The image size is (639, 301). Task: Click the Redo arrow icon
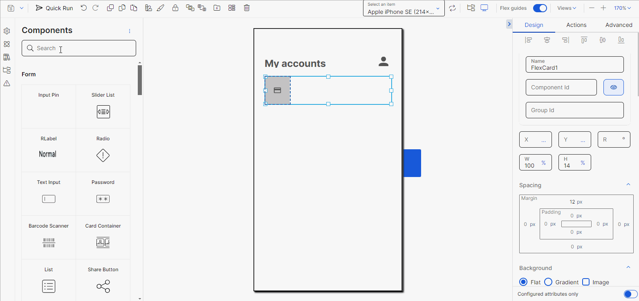(x=95, y=7)
